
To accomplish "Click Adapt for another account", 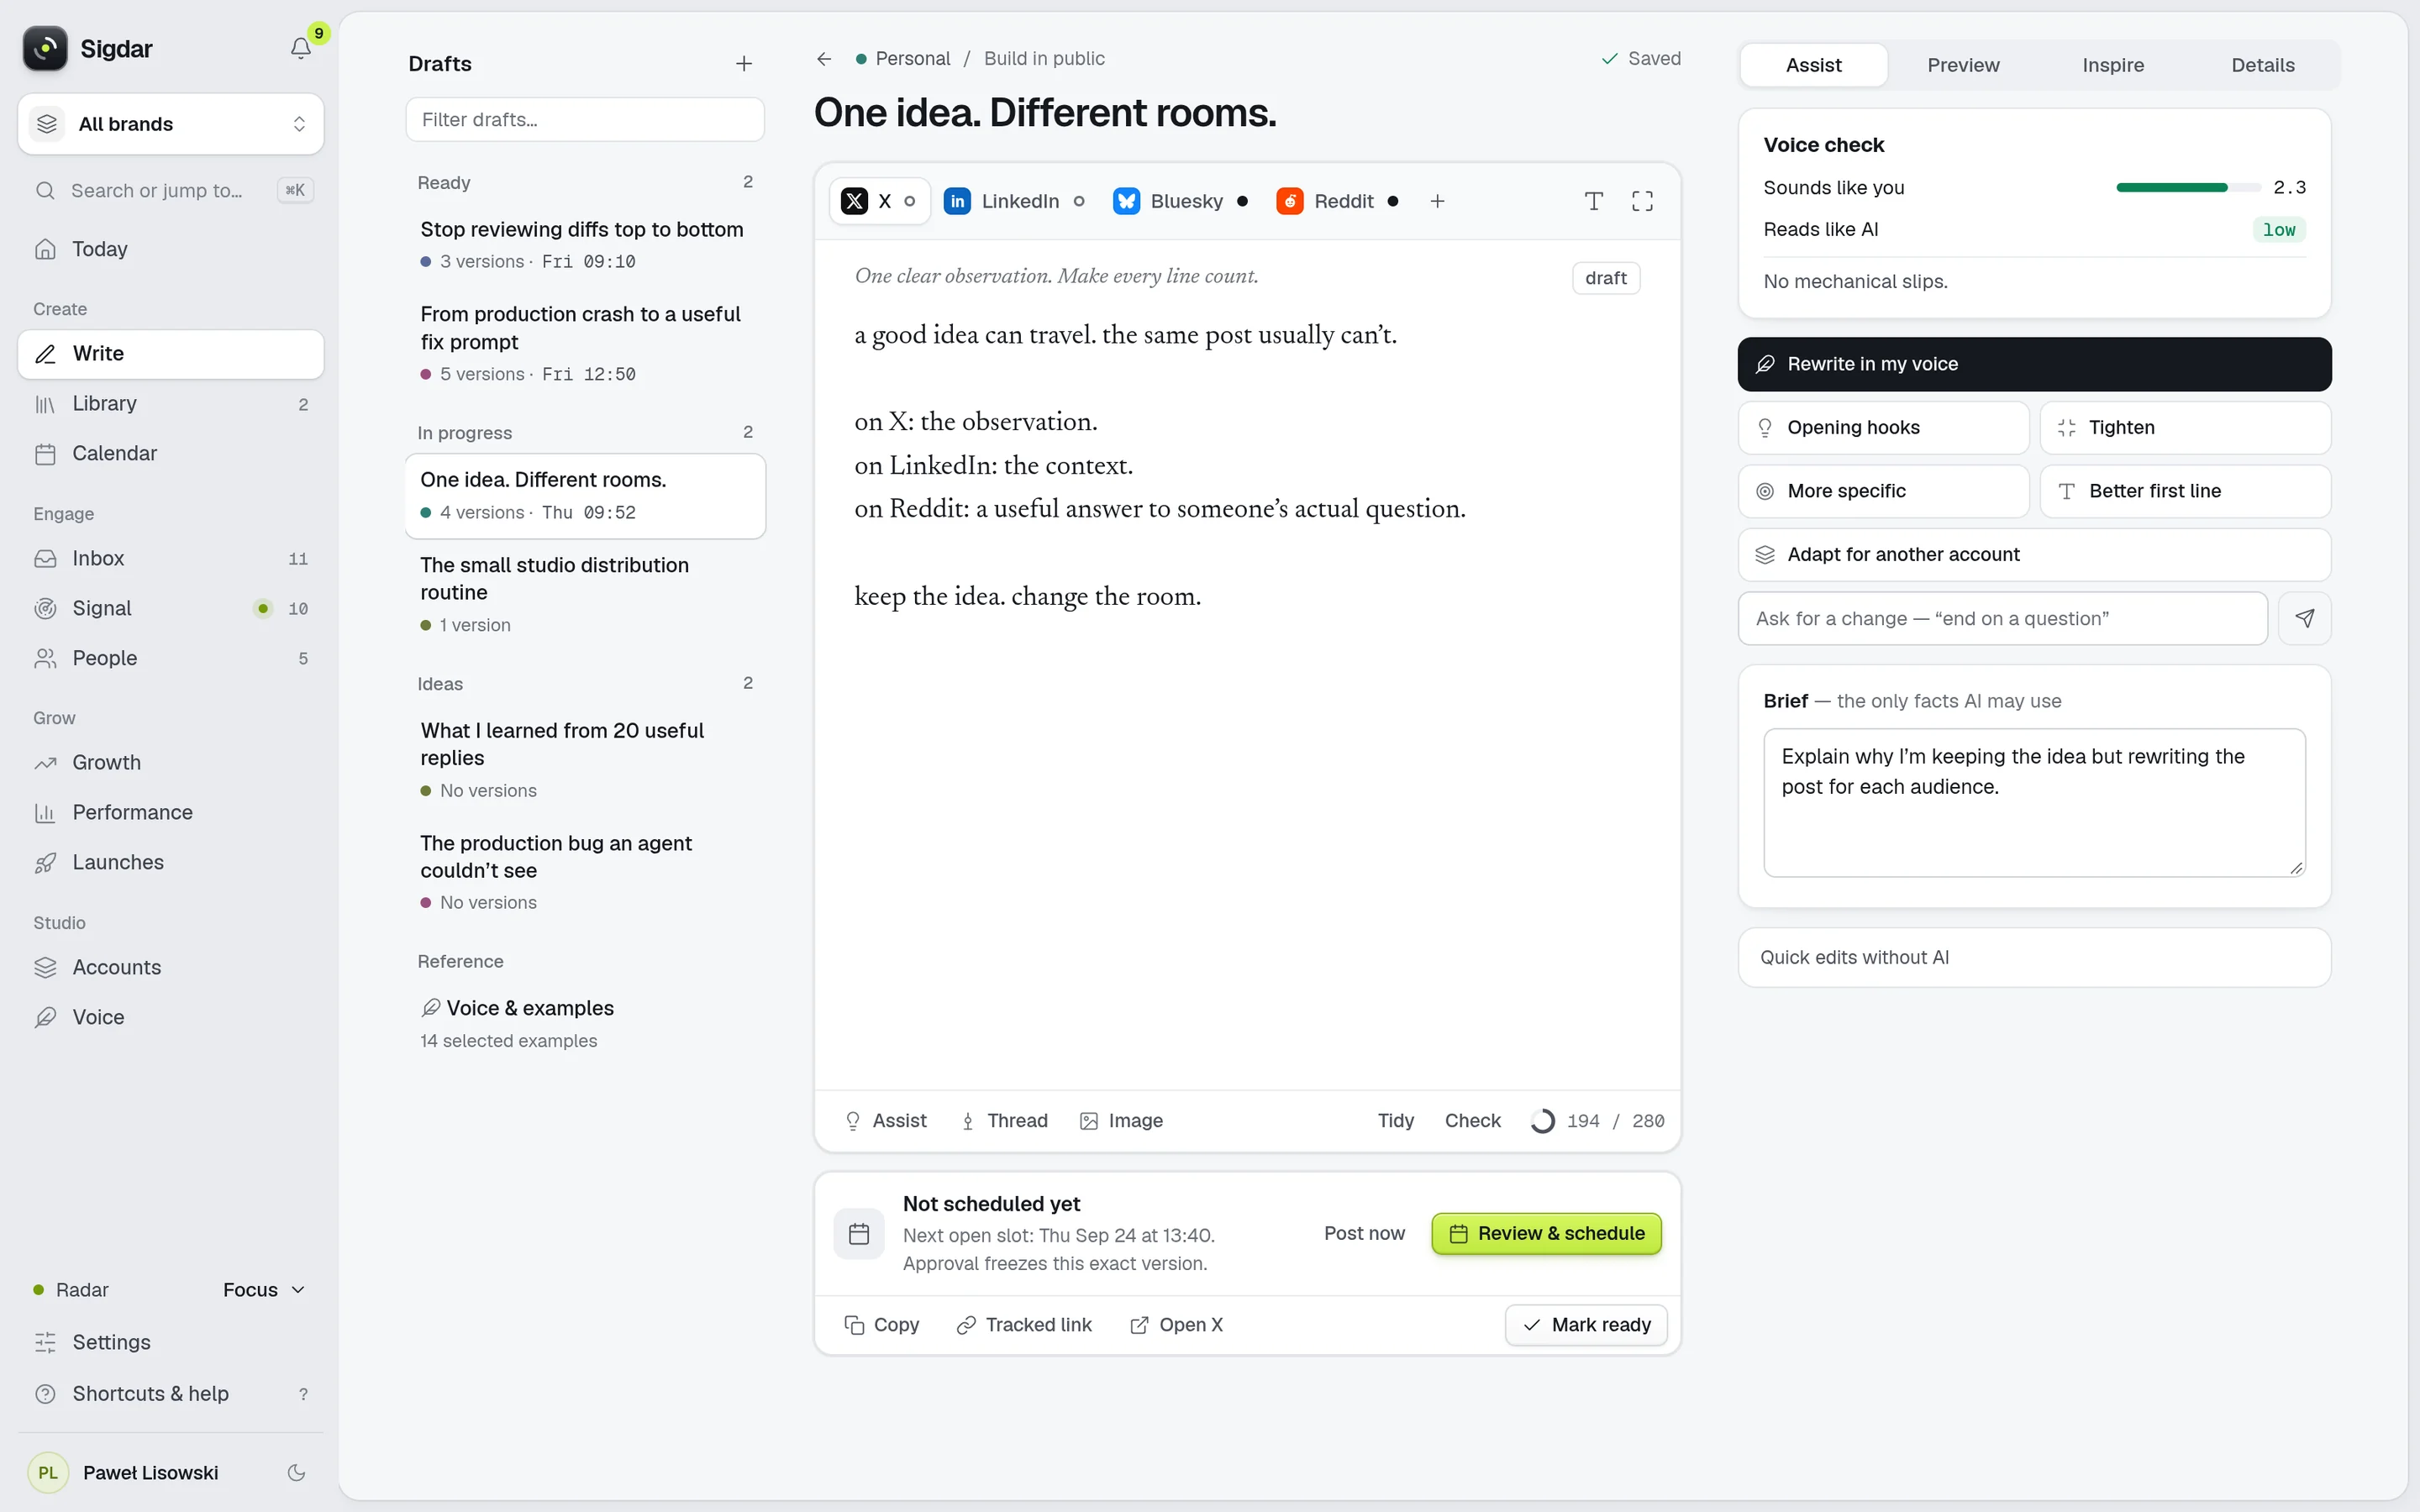I will 2034,555.
